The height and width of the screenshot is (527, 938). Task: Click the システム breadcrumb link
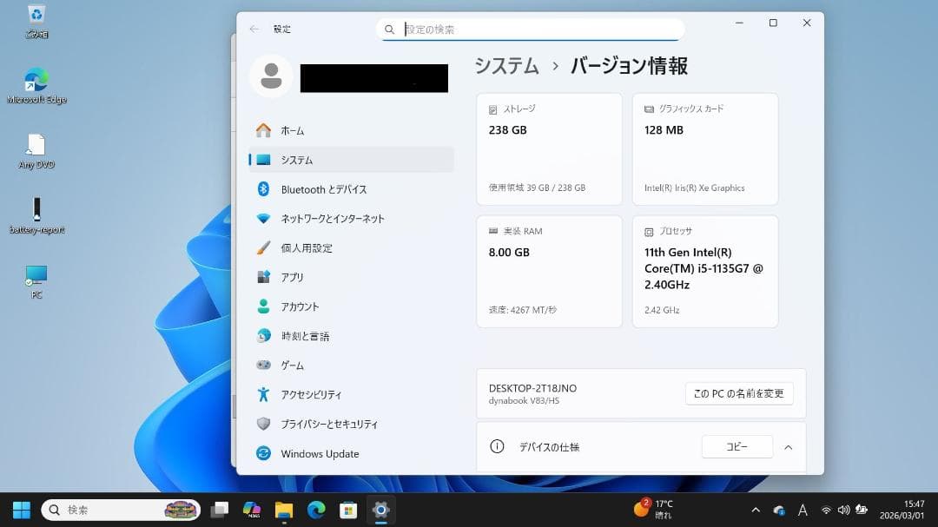click(x=506, y=66)
